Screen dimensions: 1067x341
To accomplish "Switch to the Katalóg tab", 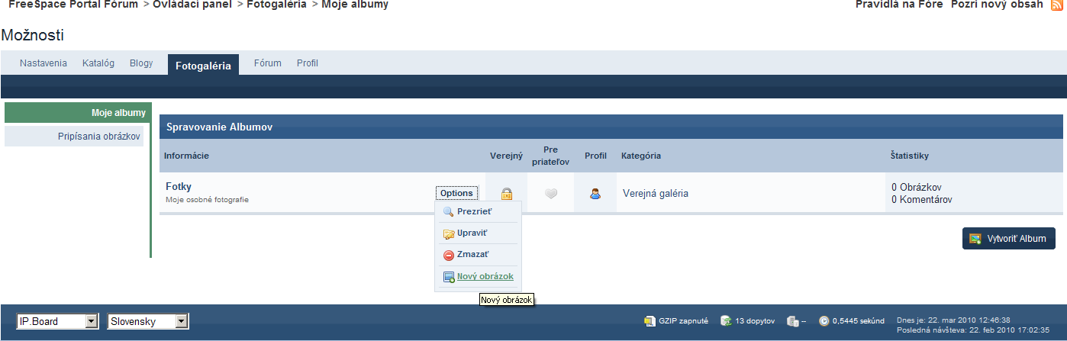I will click(x=98, y=63).
